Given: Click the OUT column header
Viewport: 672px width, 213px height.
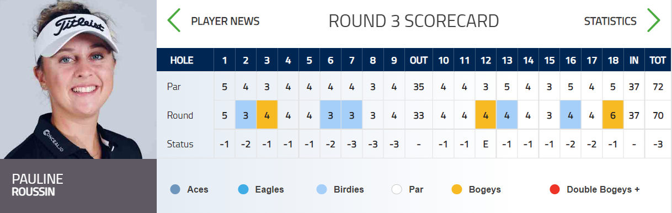Looking at the screenshot, I should point(419,60).
